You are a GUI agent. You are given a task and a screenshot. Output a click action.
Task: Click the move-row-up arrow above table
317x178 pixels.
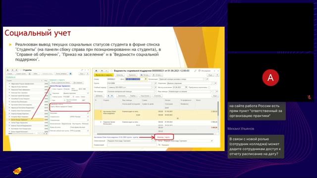point(108,95)
